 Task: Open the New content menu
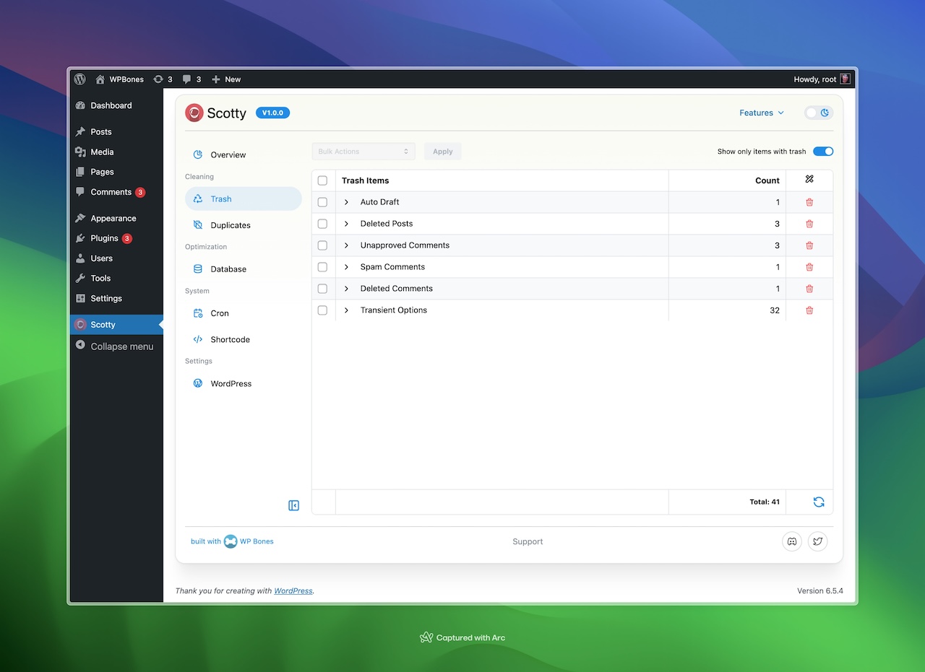[226, 79]
